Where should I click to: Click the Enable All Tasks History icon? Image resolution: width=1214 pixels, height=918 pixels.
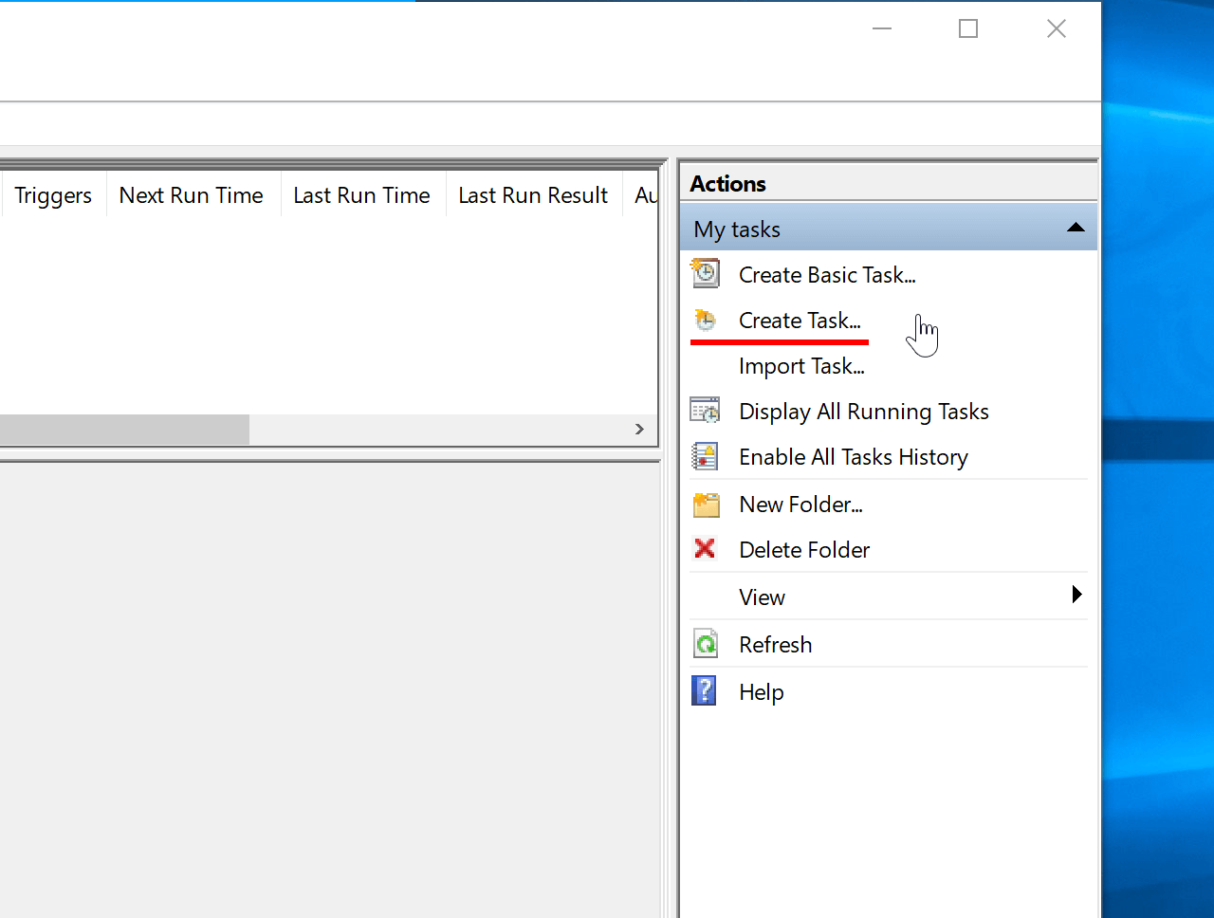click(705, 456)
